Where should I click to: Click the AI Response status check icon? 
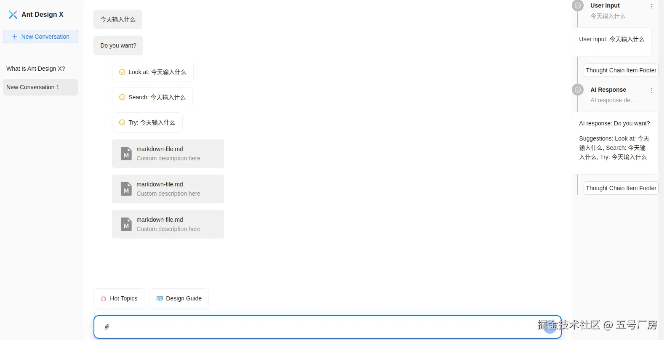[x=578, y=90]
